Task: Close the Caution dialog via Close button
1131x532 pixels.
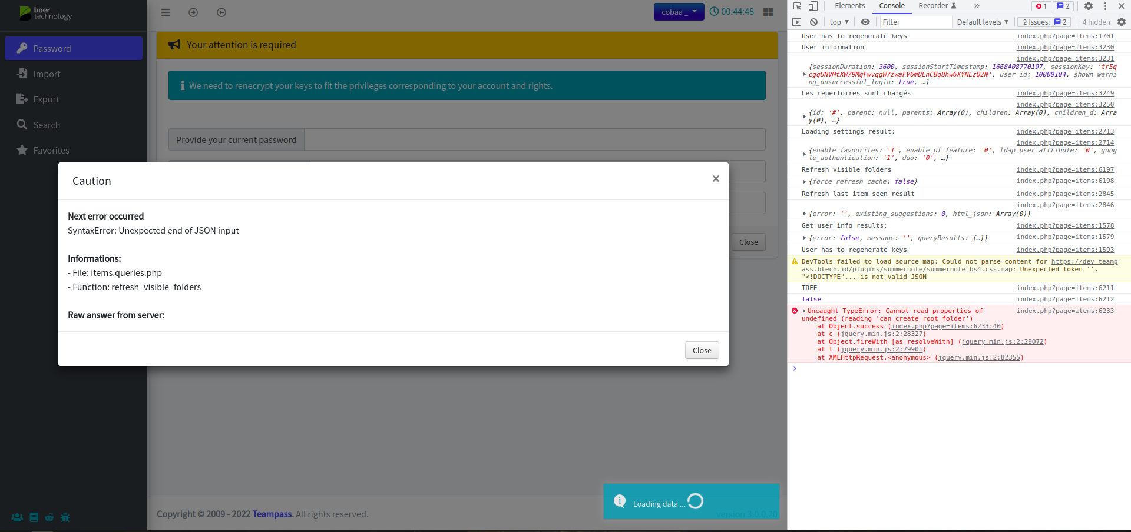Action: (x=701, y=350)
